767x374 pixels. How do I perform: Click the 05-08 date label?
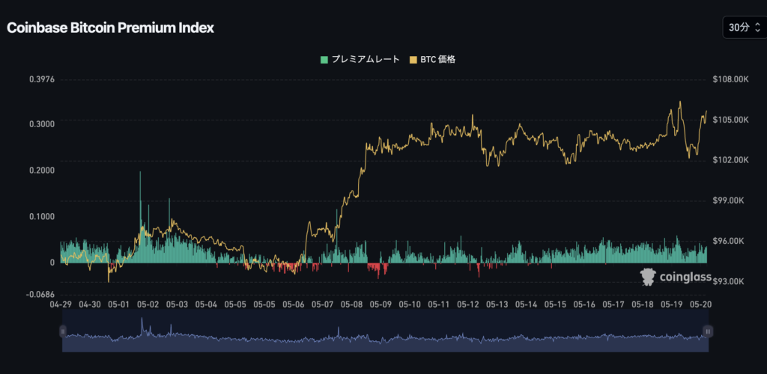[x=352, y=304]
